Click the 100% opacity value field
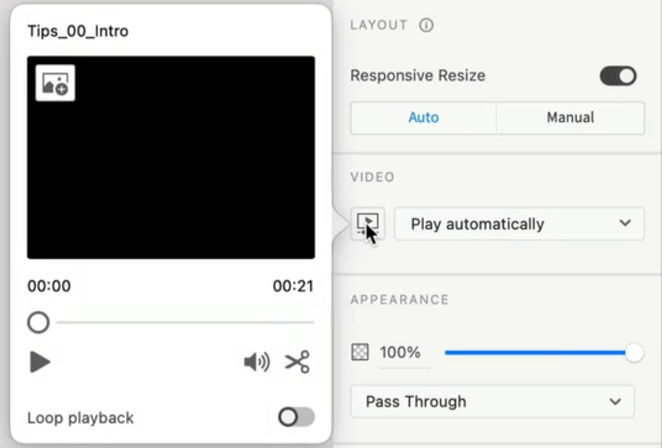662x448 pixels. [x=401, y=353]
